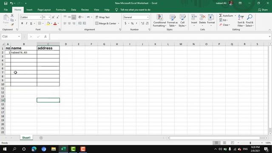Viewport: 272px width, 153px height.
Task: Switch to the Formulas tab
Action: (61, 10)
